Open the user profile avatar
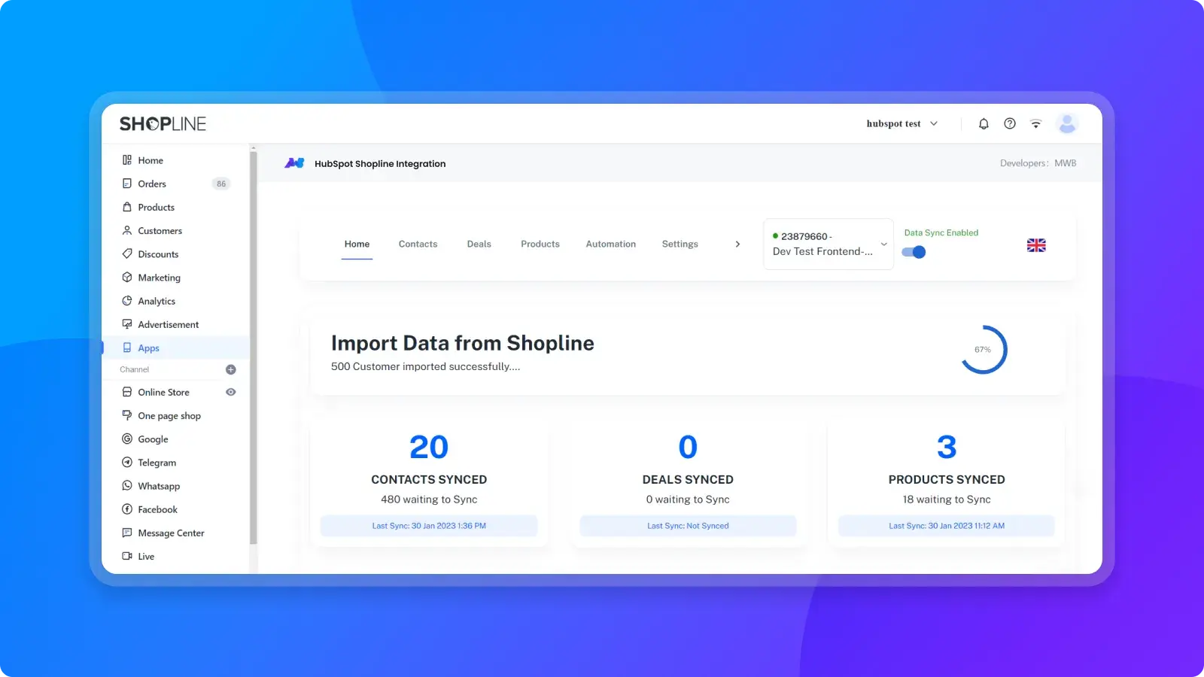Viewport: 1204px width, 677px height. [1067, 124]
